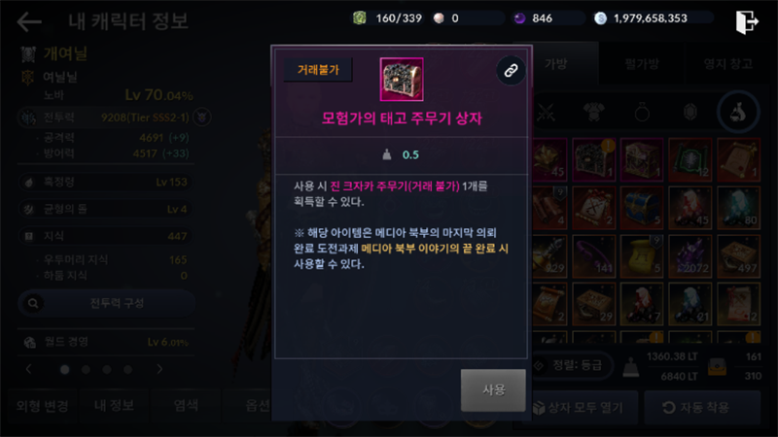Click the 자동 착용 auto-equip button
Screen dimensions: 778x437
pyautogui.click(x=702, y=407)
